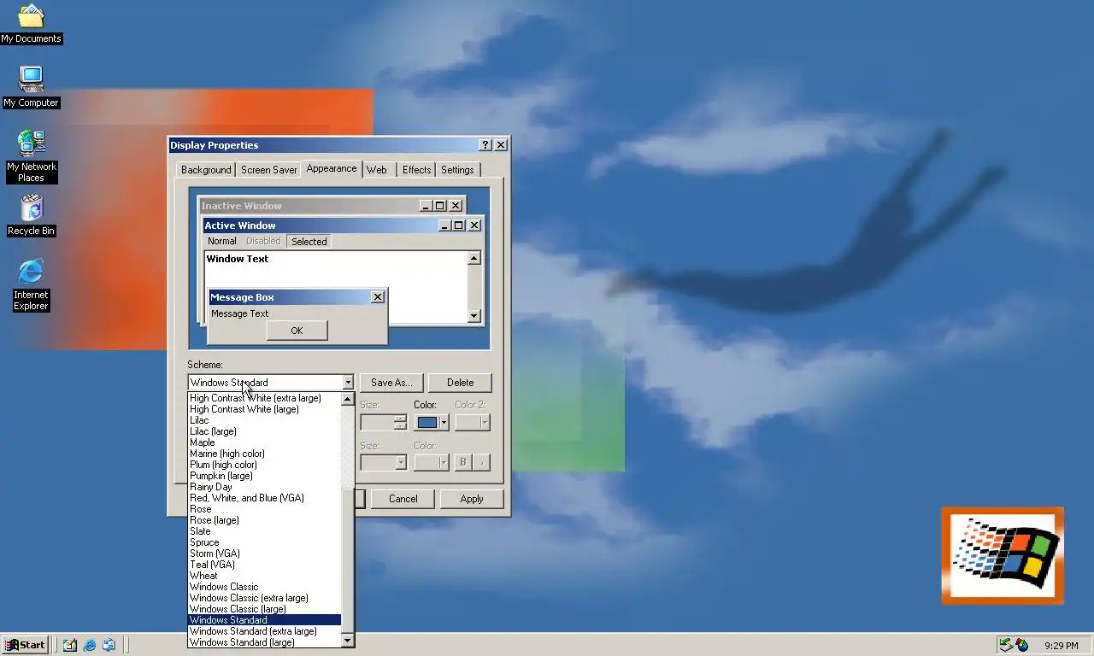The image size is (1094, 656).
Task: Click Show Desktop quick launch icon
Action: 70,645
